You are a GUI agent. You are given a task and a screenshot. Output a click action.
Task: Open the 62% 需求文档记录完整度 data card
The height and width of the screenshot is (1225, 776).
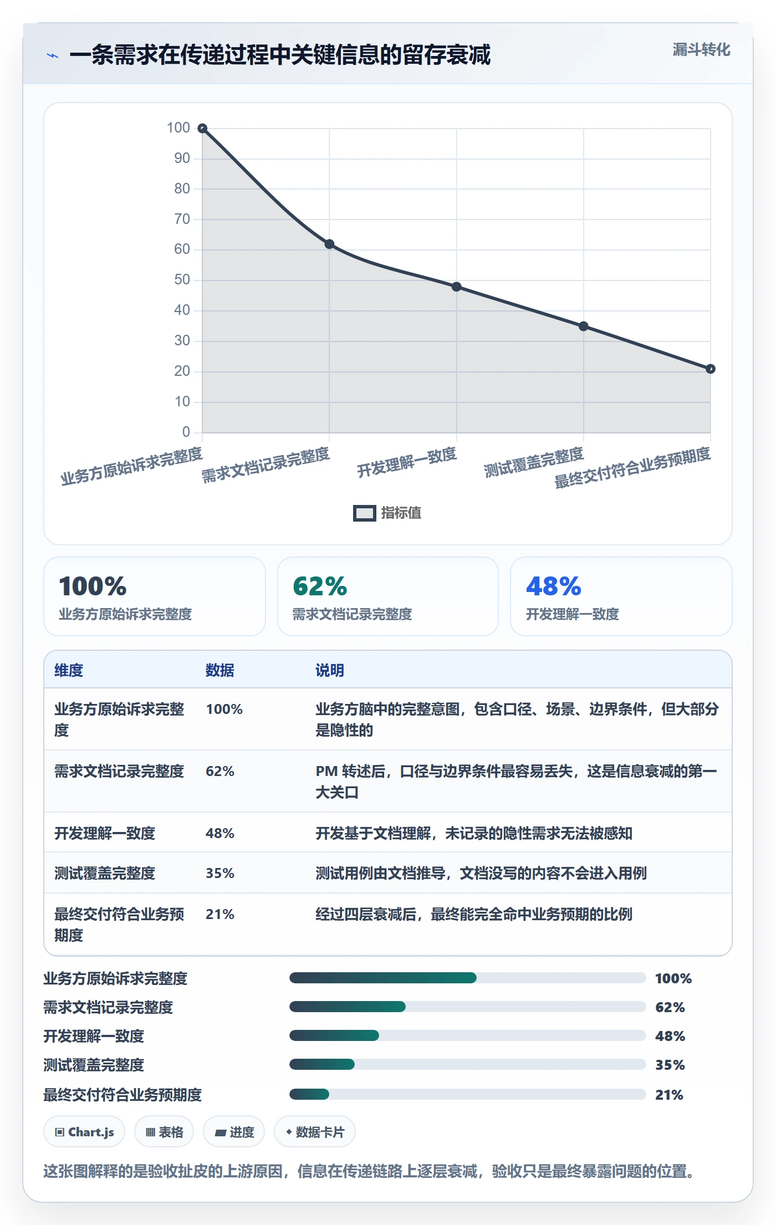[x=388, y=596]
